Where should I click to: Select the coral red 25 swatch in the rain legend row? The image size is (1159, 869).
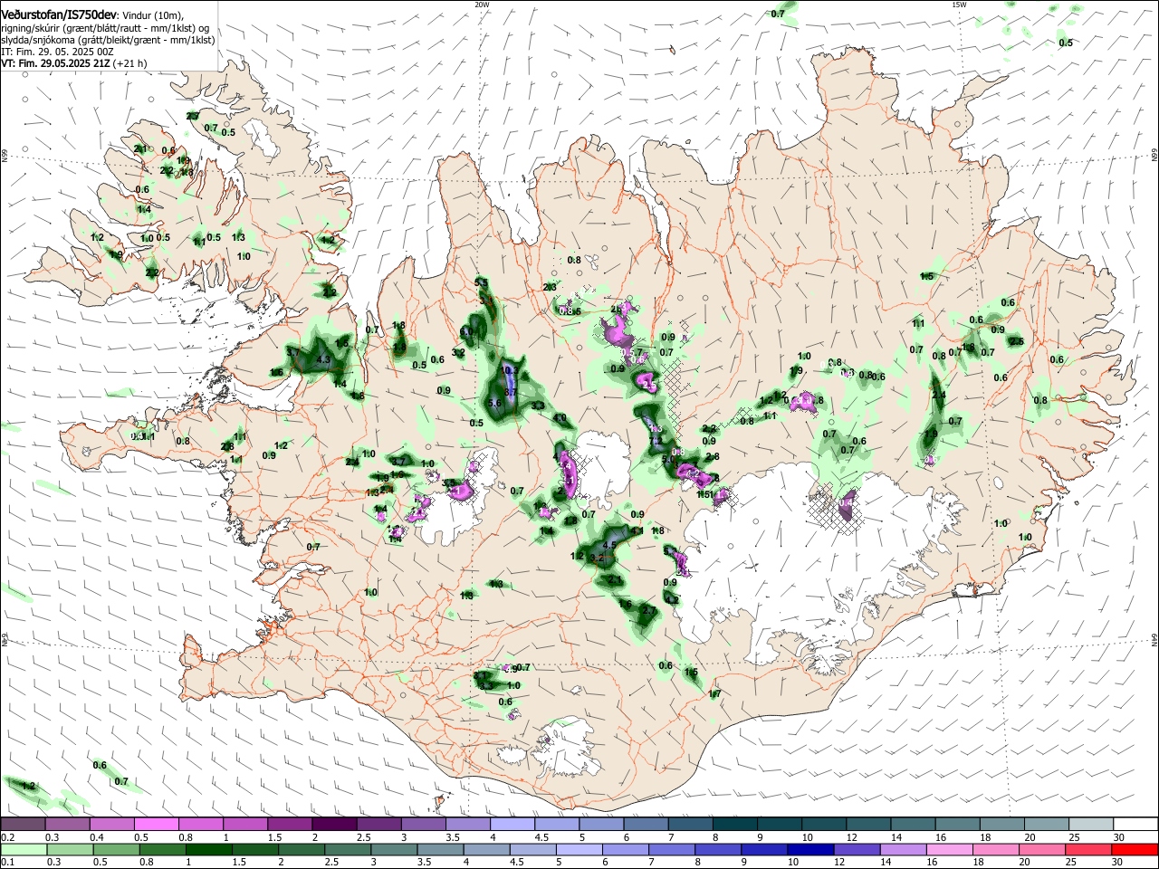pos(1087,850)
